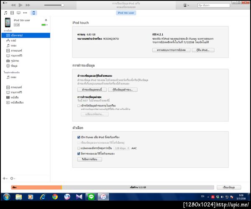
Task: Click the Back Up Now button
Action: 92,90
